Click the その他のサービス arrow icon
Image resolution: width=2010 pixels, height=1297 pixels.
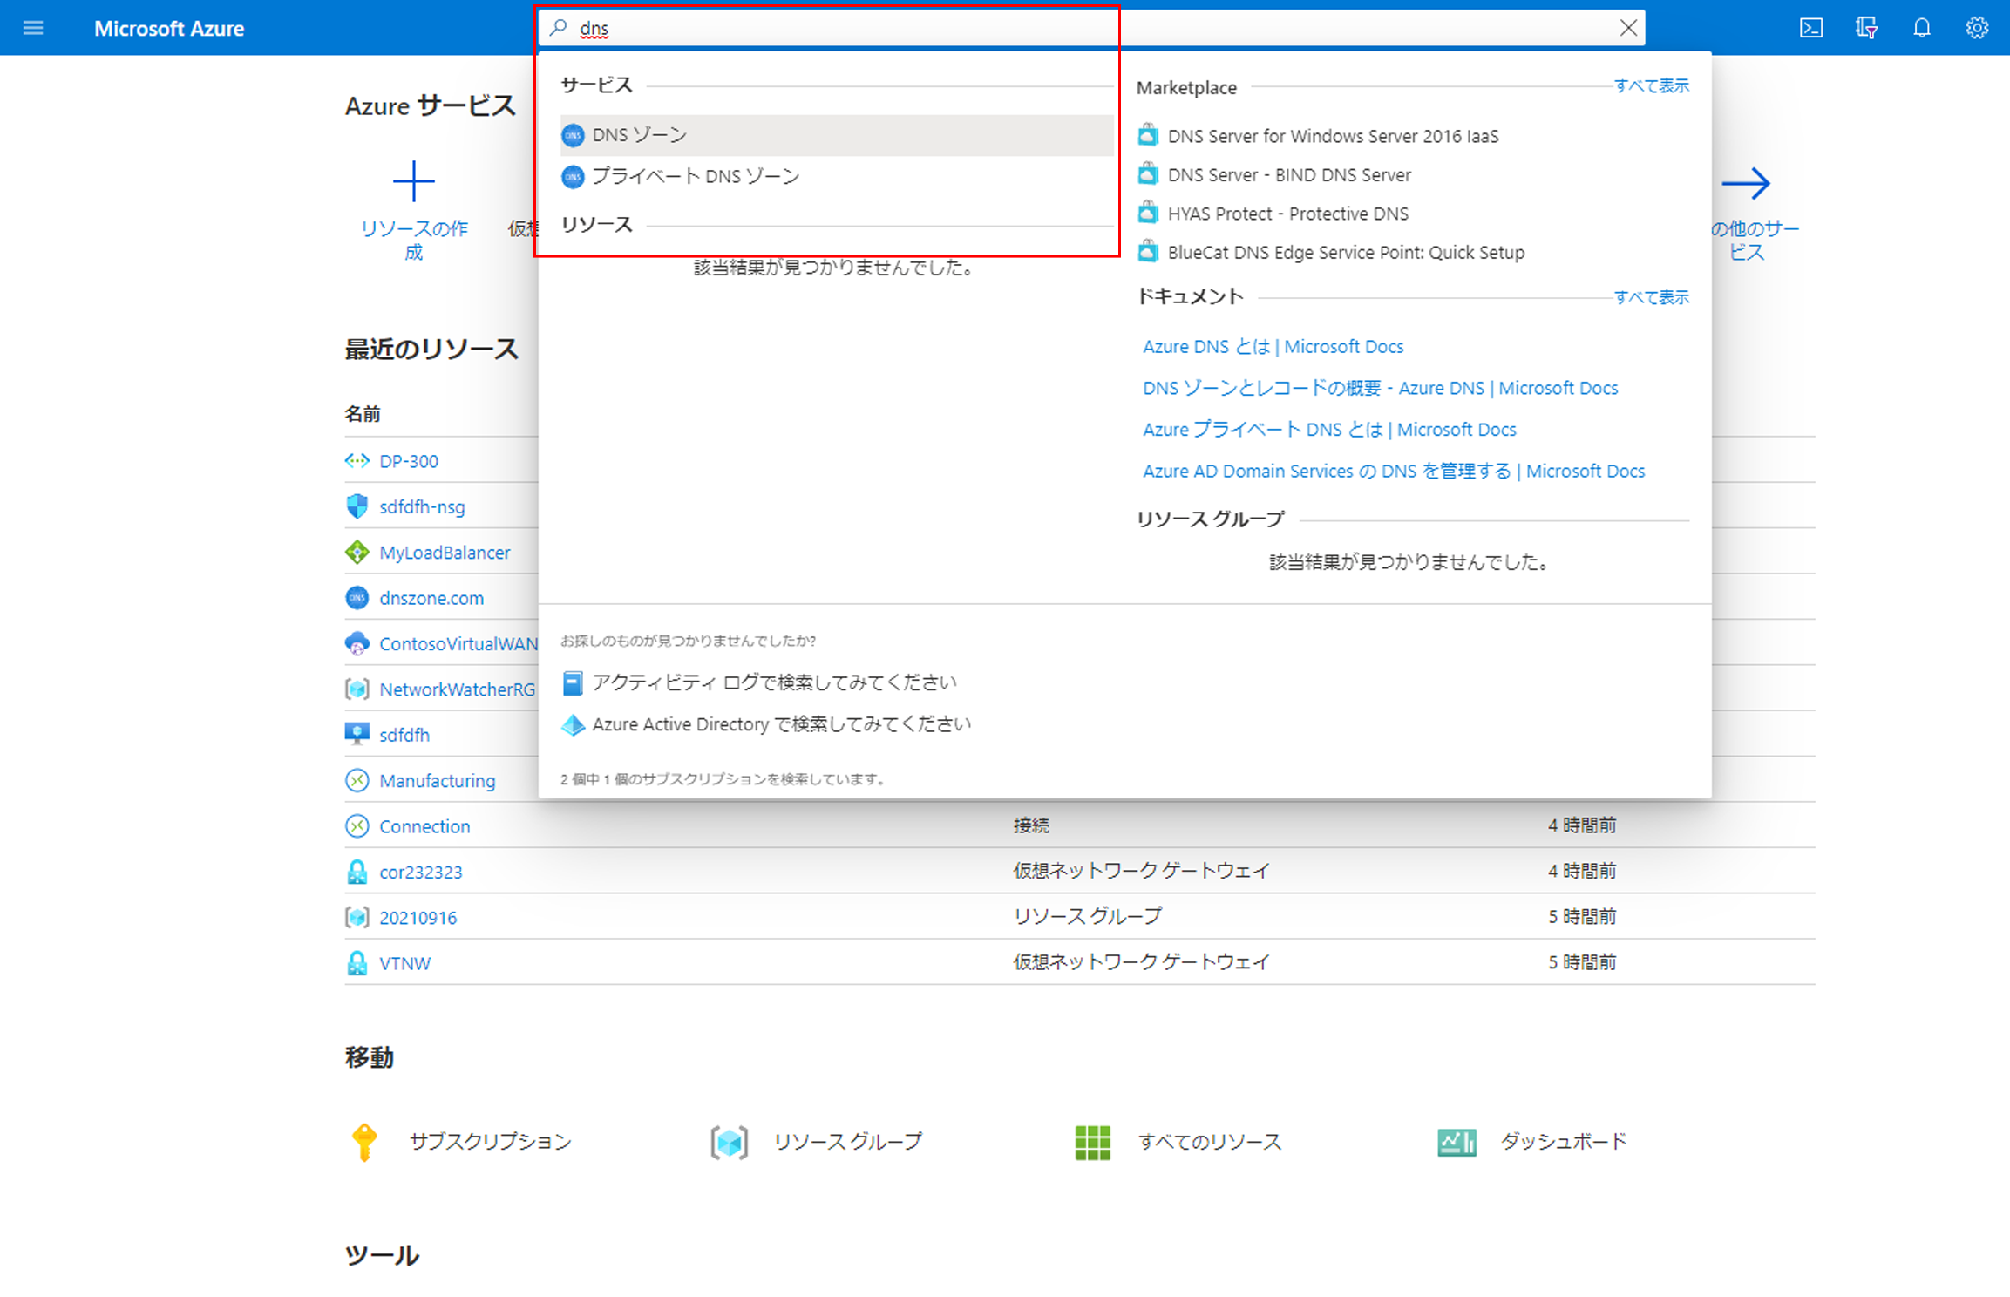tap(1746, 183)
